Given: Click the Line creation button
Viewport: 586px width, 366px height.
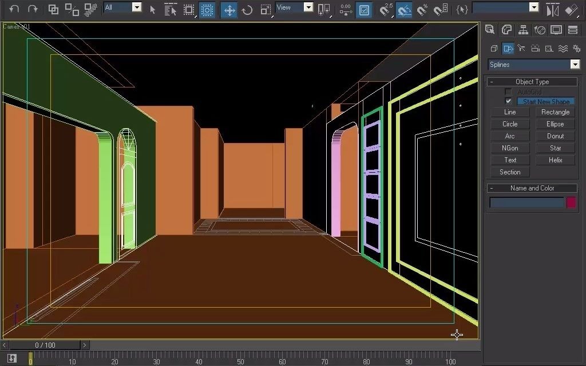Looking at the screenshot, I should pos(509,112).
